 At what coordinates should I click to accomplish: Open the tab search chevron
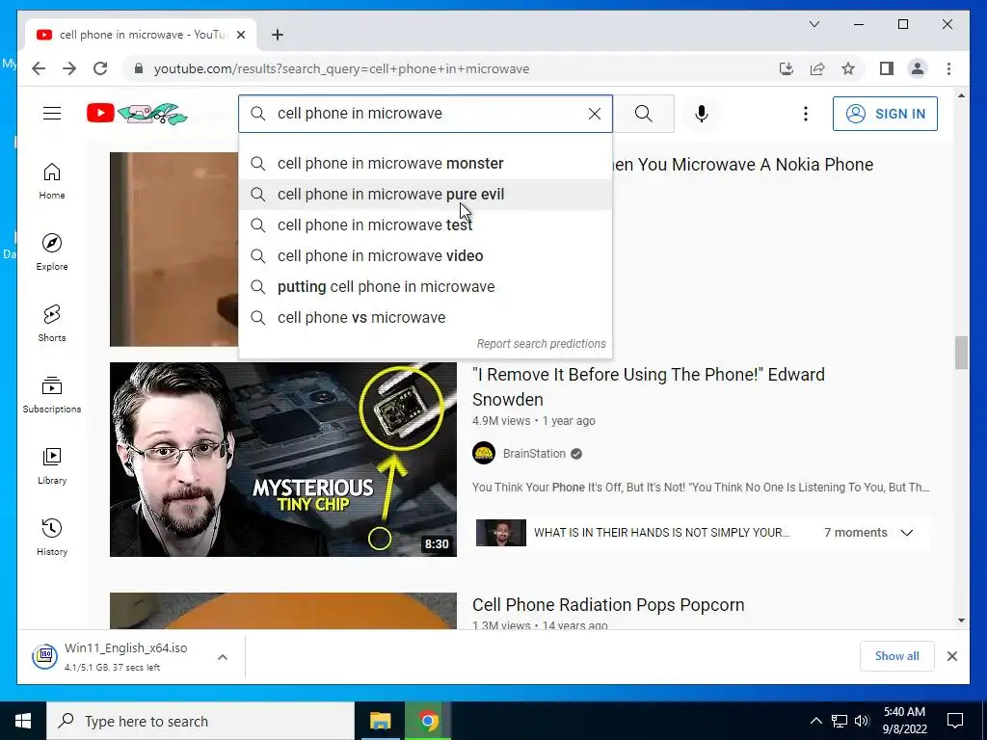click(x=814, y=24)
